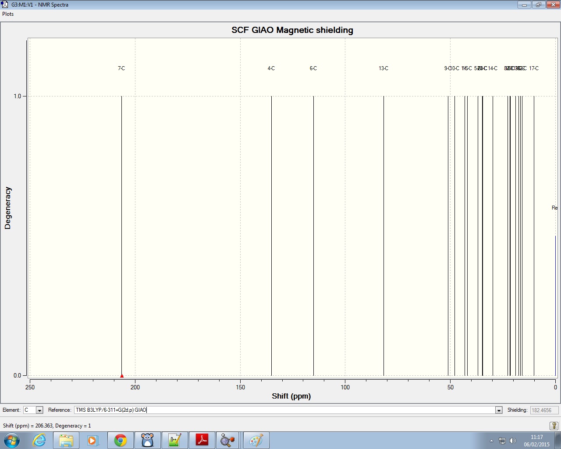Open the mouse-face app on the taskbar
This screenshot has width=561, height=449.
pyautogui.click(x=148, y=440)
